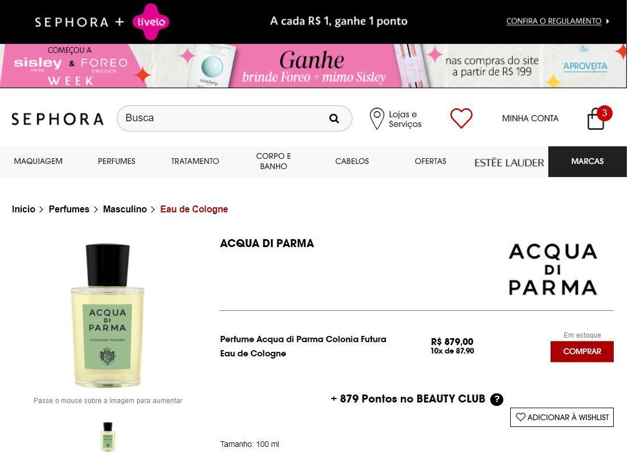628x460 pixels.
Task: Click the Comprar button
Action: click(582, 351)
